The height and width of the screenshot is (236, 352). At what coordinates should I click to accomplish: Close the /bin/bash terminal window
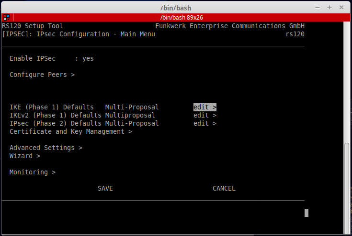[x=341, y=8]
